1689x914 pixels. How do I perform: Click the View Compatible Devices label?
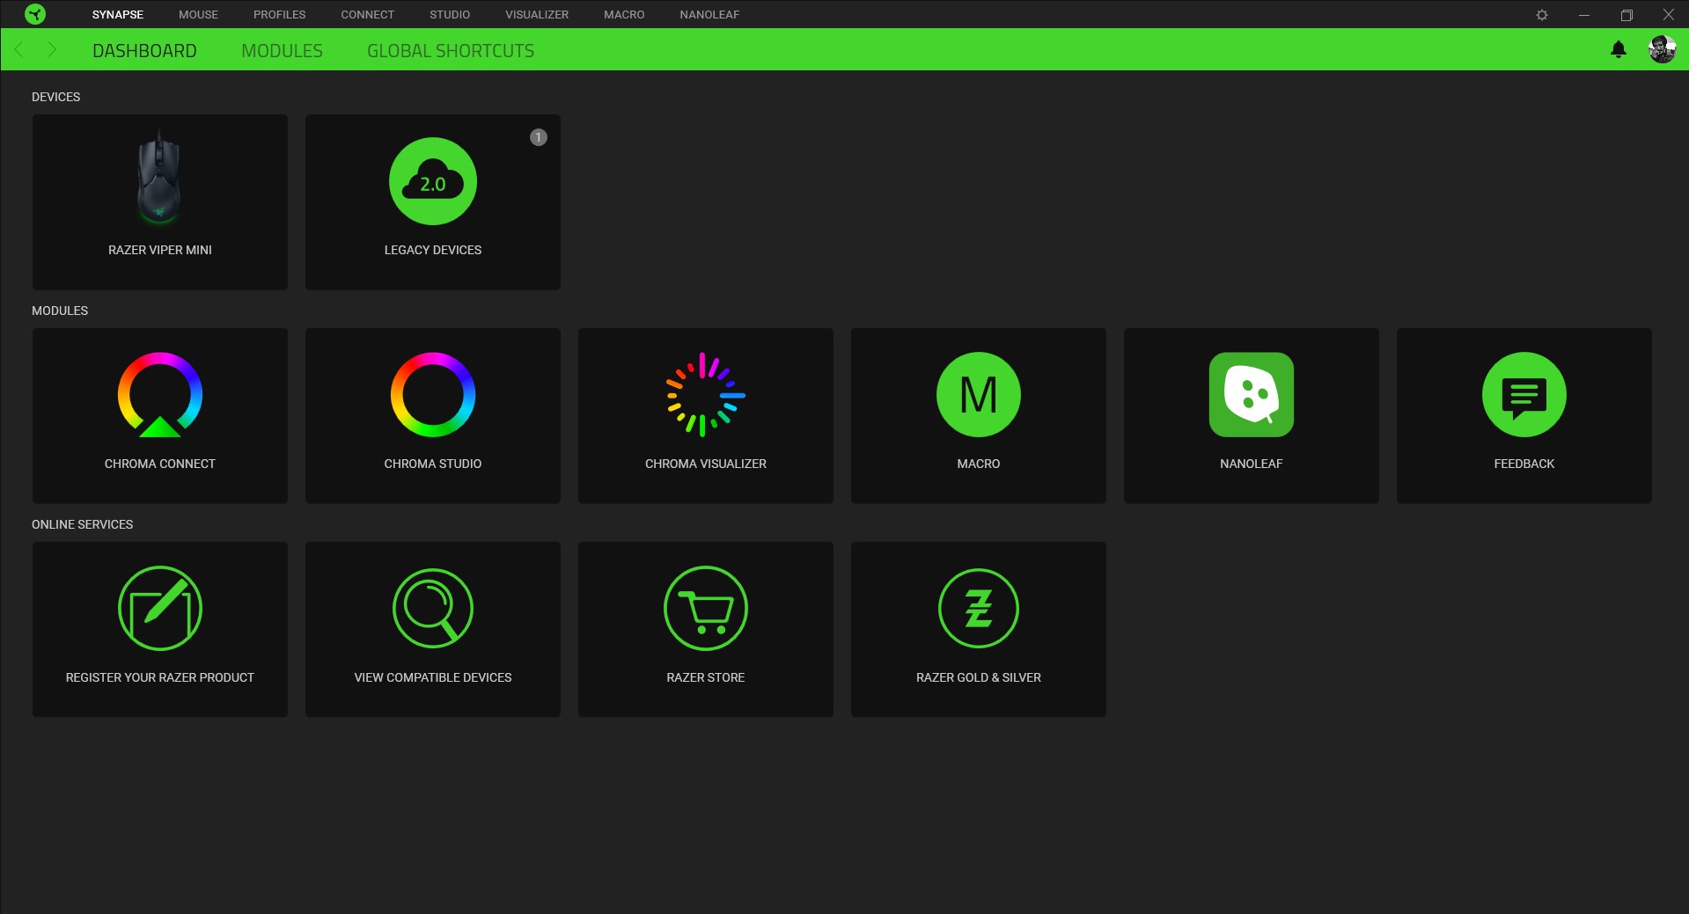point(433,677)
